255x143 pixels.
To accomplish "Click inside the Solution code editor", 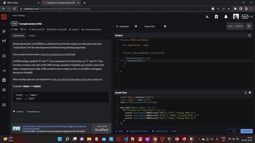I will click(x=183, y=63).
